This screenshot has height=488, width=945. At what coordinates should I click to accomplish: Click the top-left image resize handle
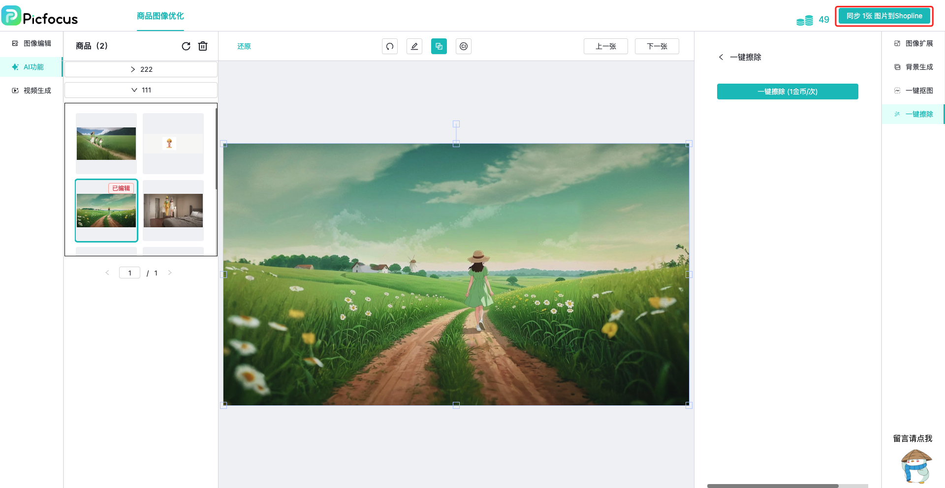pos(223,144)
